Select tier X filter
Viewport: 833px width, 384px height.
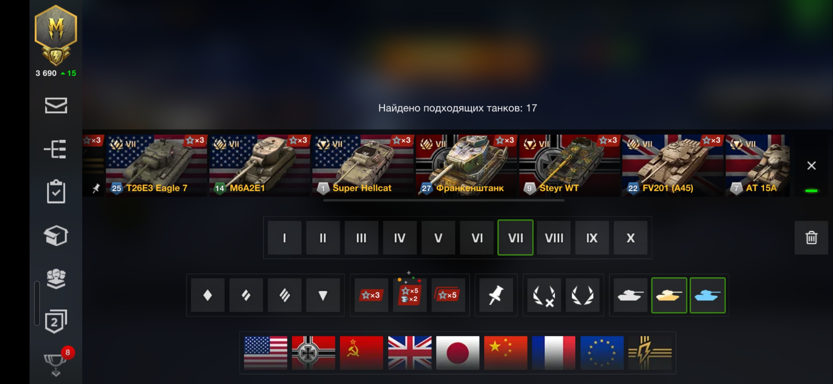[x=630, y=238]
